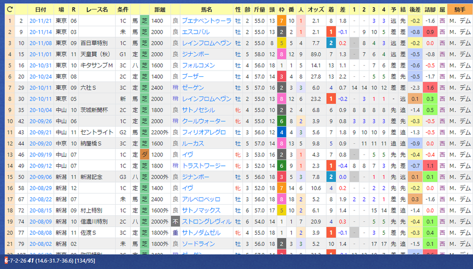Click キタサンブM race name cell
Image resolution: width=473 pixels, height=269 pixels.
(97, 66)
